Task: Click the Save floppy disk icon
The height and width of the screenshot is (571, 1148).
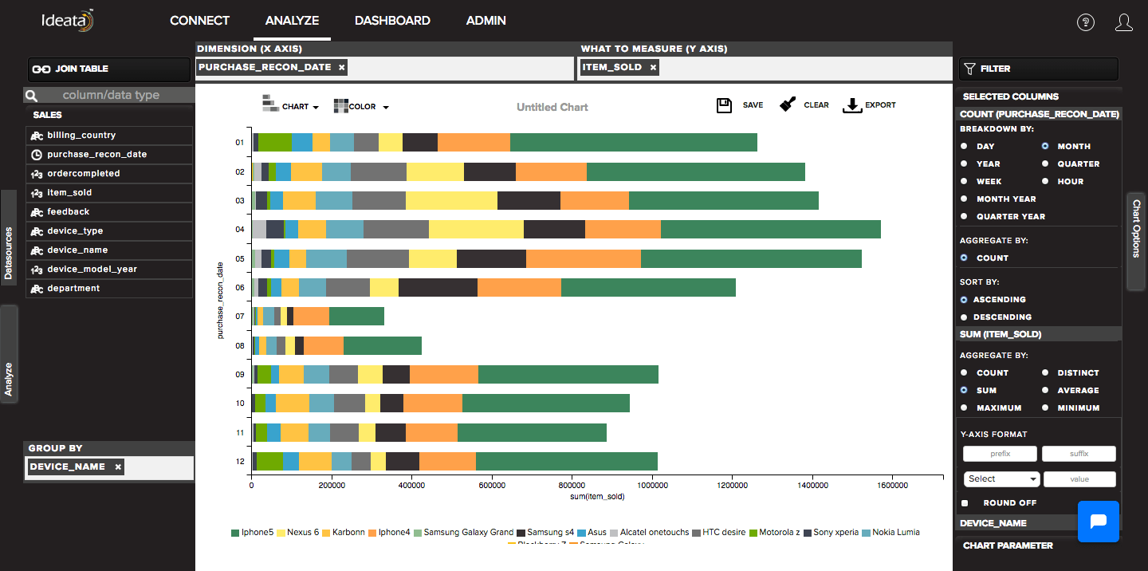Action: coord(724,105)
